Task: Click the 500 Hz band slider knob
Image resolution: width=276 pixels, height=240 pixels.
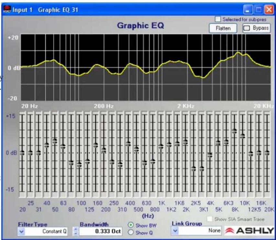Action: click(137, 149)
